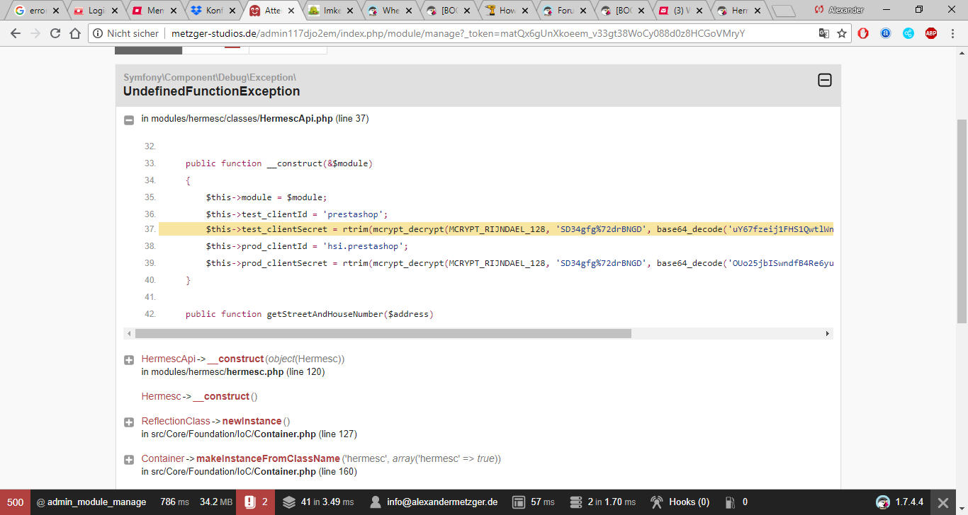The width and height of the screenshot is (968, 515).
Task: Open the Twig render time icon, 57 ms
Action: (519, 502)
